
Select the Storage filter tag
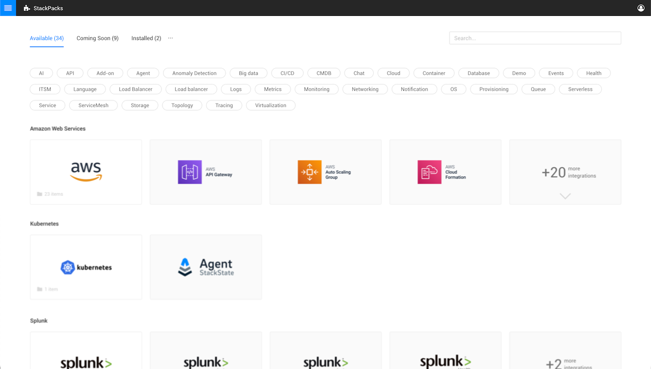click(x=140, y=105)
